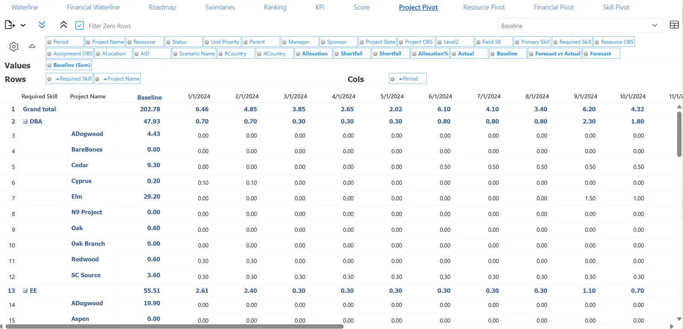Image resolution: width=683 pixels, height=329 pixels.
Task: Click the expand all double-chevron icon
Action: [x=42, y=25]
